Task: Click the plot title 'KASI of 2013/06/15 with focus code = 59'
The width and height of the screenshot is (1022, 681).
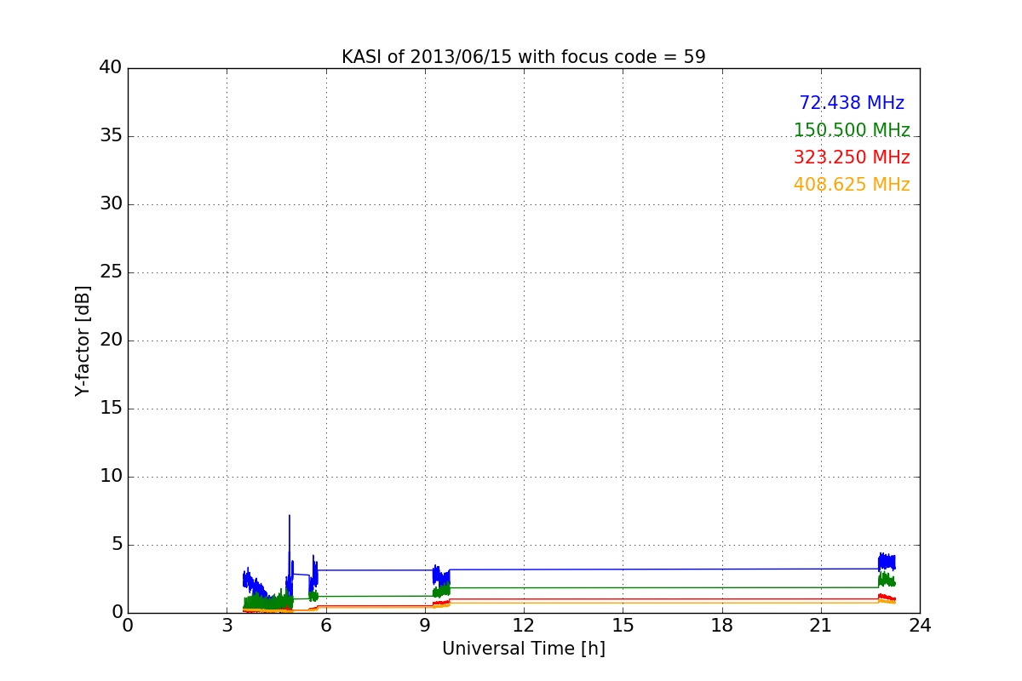Action: pyautogui.click(x=524, y=57)
